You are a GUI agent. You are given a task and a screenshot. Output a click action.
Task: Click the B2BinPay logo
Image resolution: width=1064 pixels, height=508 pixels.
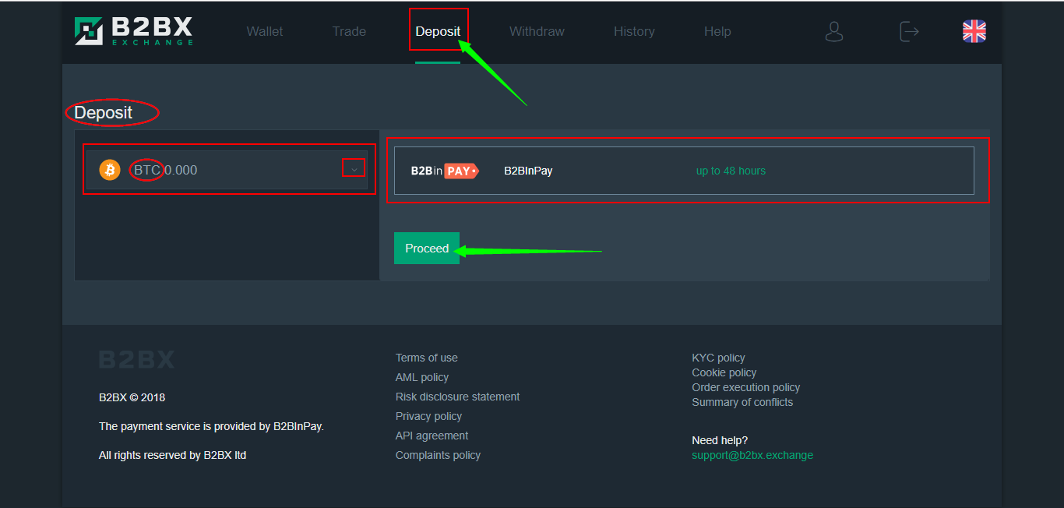pos(445,171)
